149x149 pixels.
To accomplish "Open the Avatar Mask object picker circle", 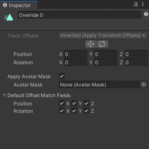I will [144, 84].
